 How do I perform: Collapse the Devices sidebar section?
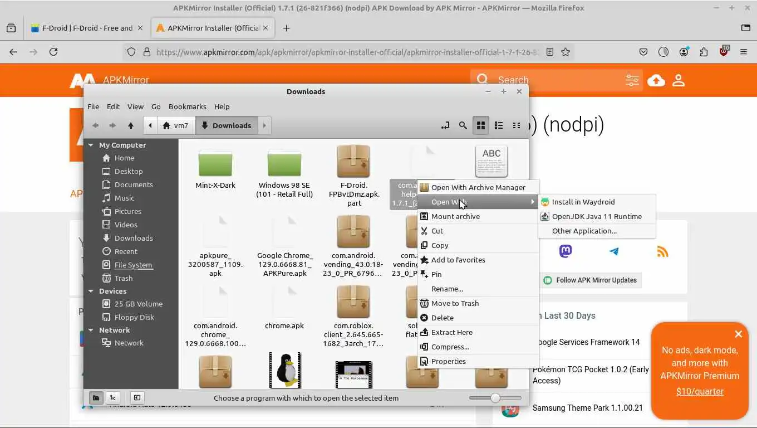click(91, 291)
